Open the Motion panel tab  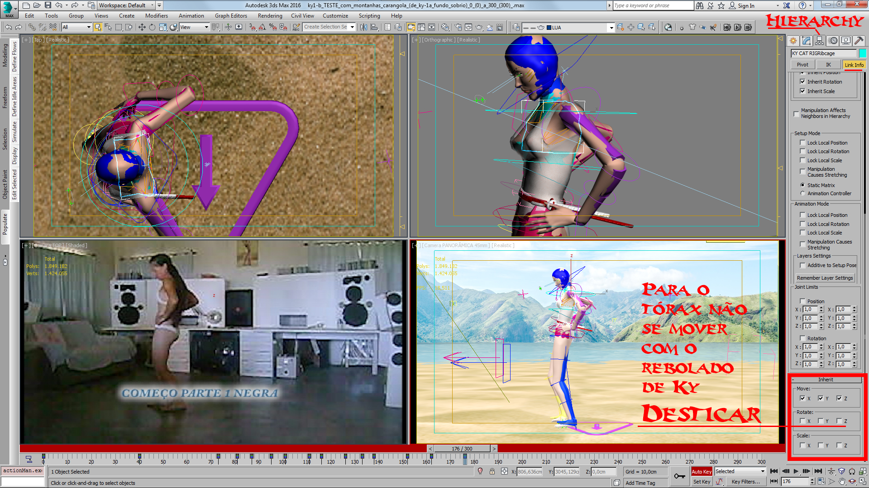[x=833, y=41]
